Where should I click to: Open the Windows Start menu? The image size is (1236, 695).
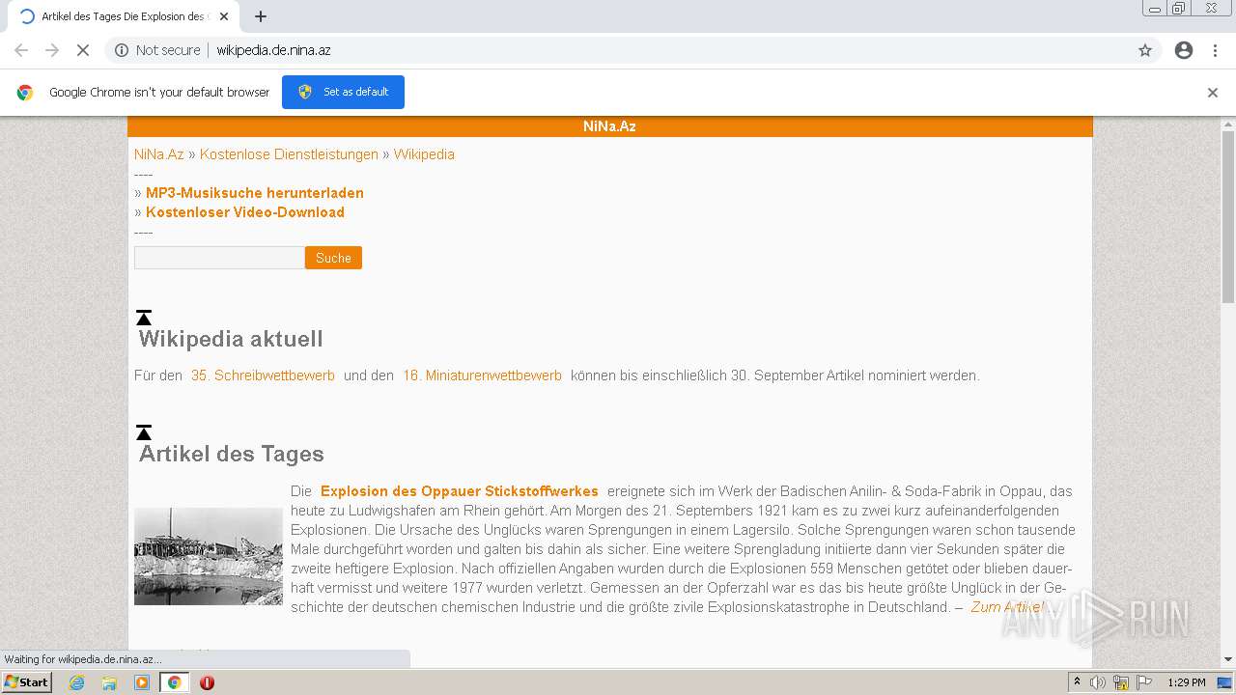pos(26,681)
